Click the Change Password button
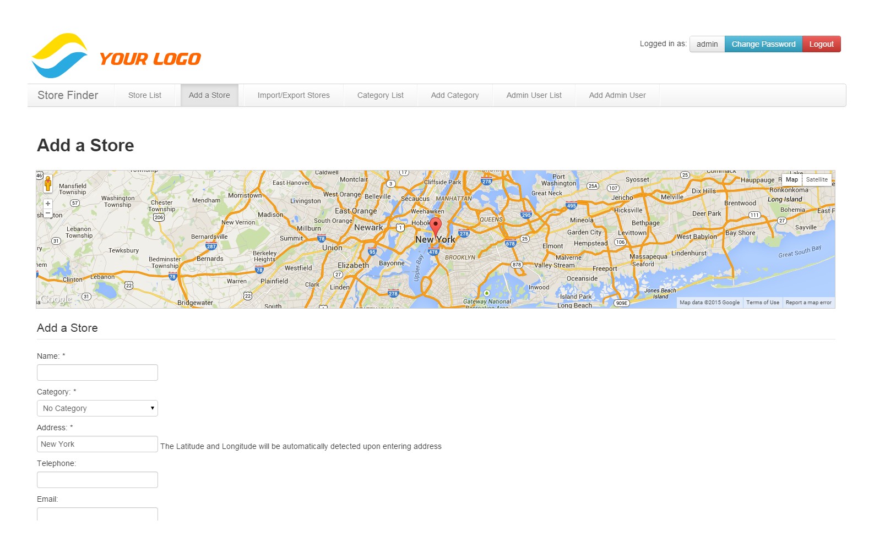Screen dimensions: 874x548 [x=763, y=44]
